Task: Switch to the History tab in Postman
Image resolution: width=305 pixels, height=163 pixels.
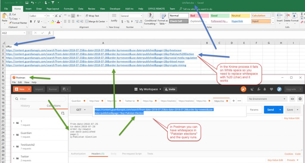Action: [x=25, y=106]
